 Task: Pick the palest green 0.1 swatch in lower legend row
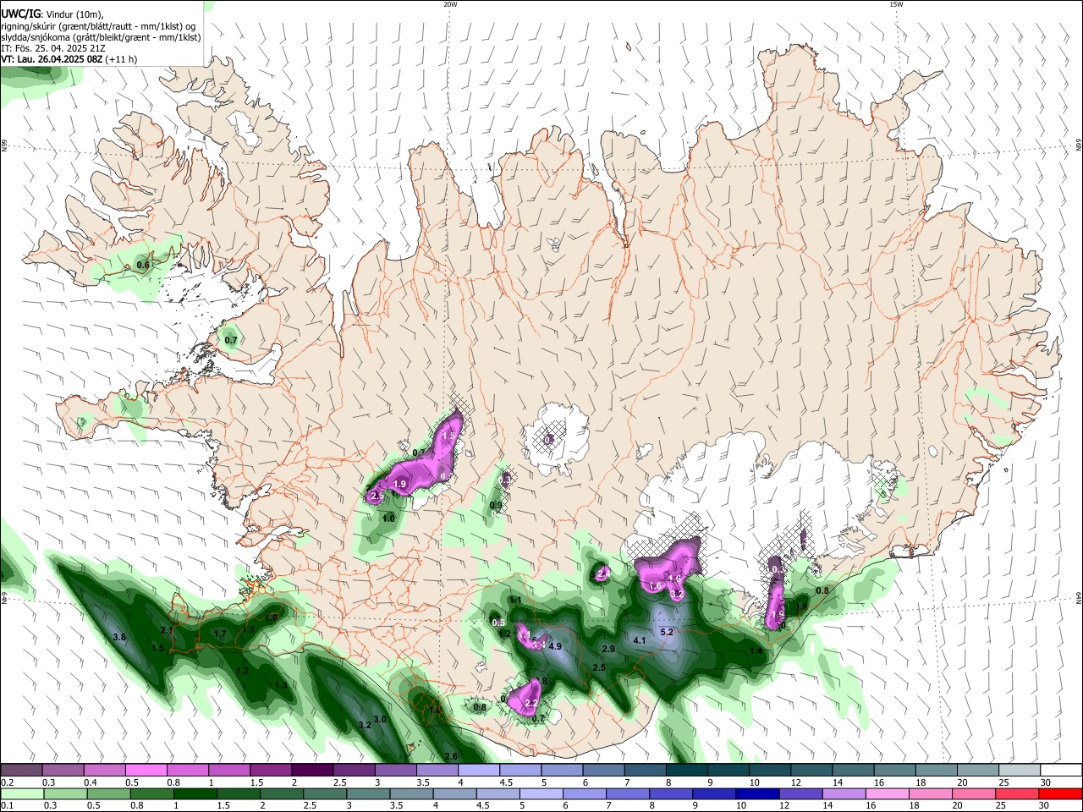tap(22, 793)
